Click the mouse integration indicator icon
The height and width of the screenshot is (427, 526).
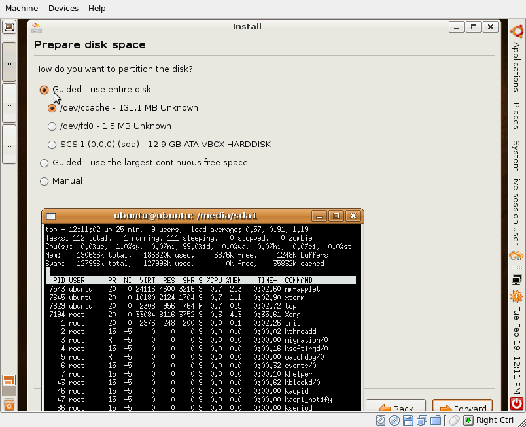pyautogui.click(x=454, y=420)
